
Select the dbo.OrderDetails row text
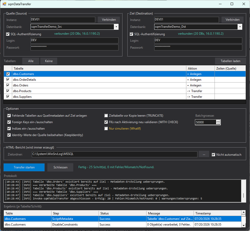pos(25,79)
